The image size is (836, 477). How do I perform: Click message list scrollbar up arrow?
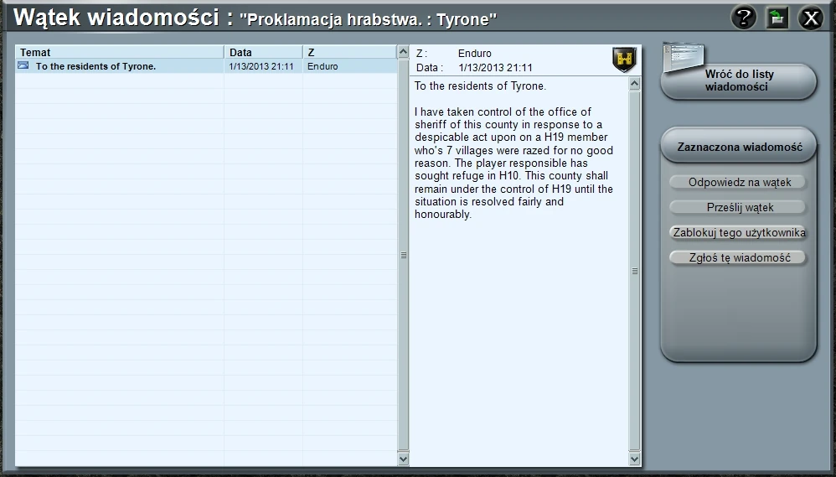click(x=403, y=52)
